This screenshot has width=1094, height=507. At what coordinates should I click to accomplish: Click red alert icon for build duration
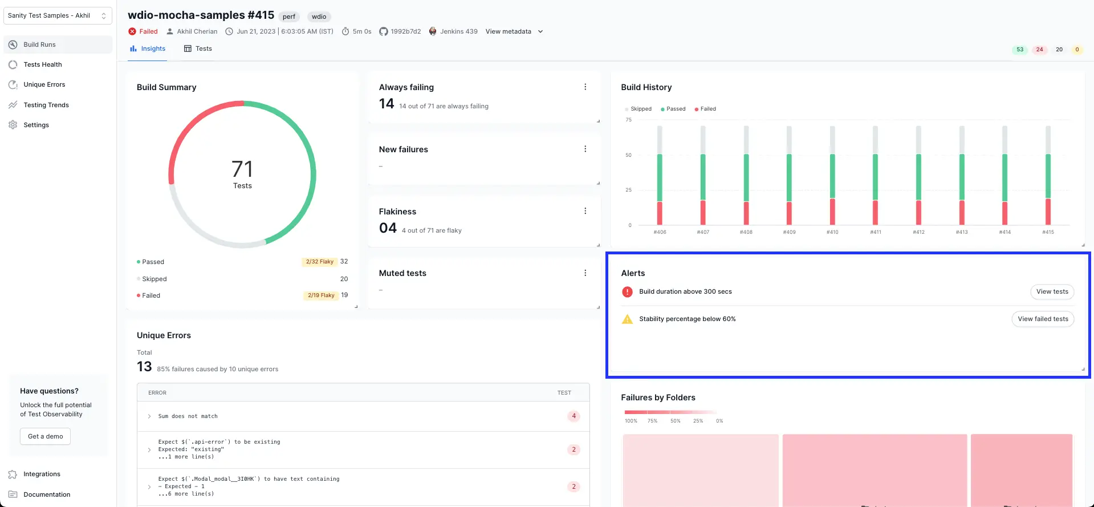coord(627,291)
